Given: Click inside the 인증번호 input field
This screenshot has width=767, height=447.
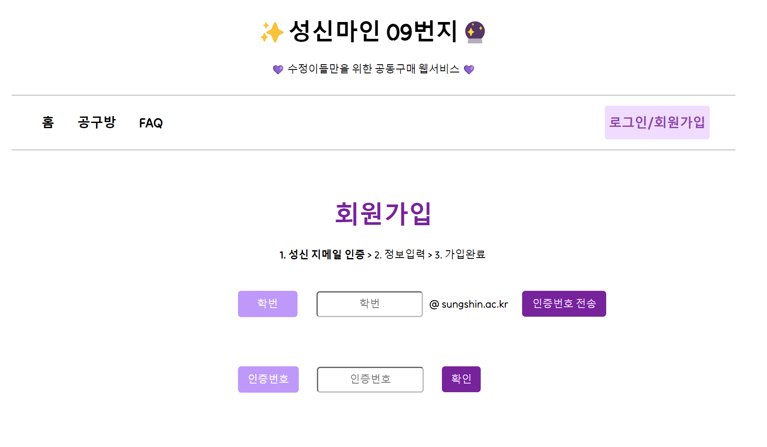Looking at the screenshot, I should point(370,379).
